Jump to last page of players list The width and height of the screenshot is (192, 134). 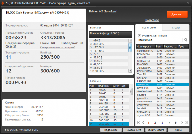pyautogui.click(x=187, y=122)
